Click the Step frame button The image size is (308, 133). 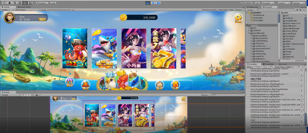click(x=159, y=3)
